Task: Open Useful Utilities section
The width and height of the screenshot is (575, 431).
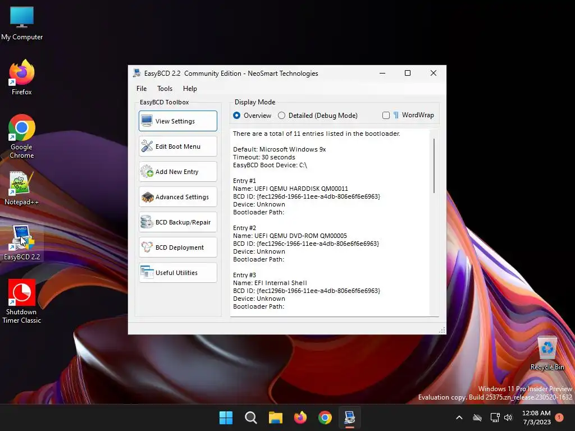Action: point(178,273)
